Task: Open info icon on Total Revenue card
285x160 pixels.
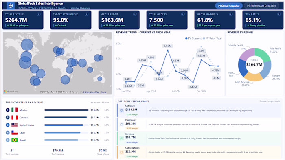Action: click(39, 14)
